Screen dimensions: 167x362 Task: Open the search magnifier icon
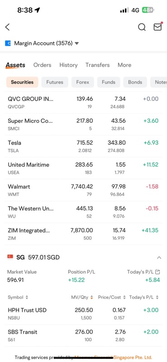pyautogui.click(x=142, y=27)
